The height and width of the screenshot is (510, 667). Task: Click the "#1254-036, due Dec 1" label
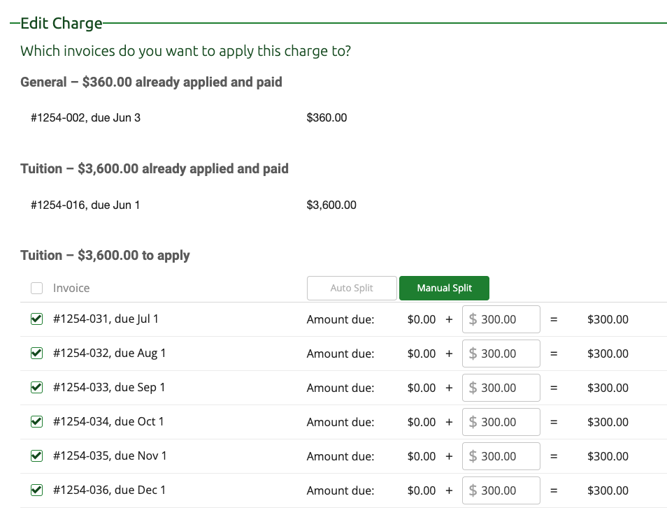tap(109, 490)
